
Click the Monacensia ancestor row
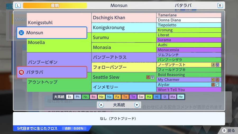[x=189, y=50]
